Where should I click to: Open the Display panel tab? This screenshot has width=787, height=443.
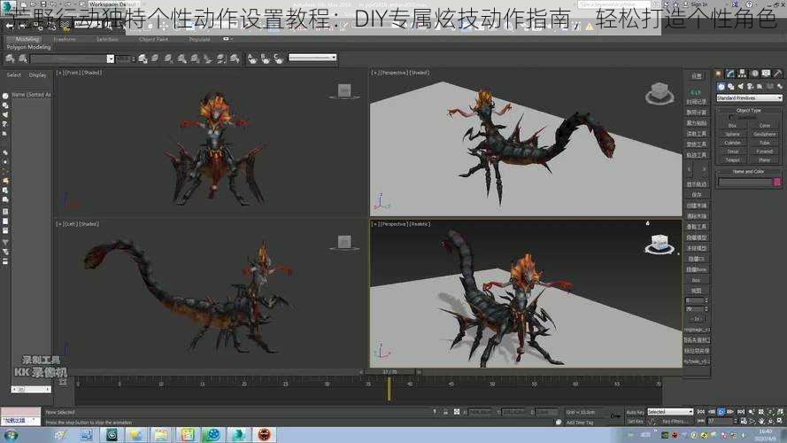click(766, 74)
